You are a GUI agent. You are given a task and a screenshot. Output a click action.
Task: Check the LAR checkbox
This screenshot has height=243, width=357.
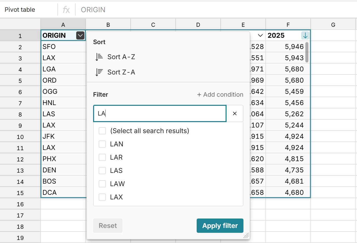tap(102, 157)
